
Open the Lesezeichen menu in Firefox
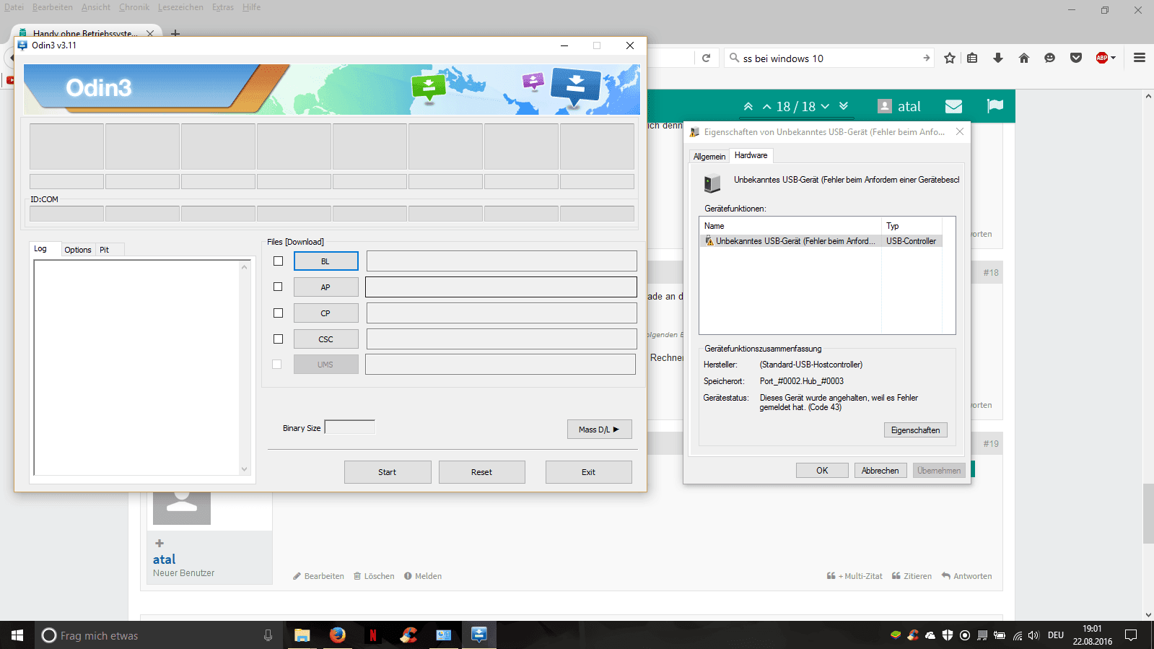180,7
